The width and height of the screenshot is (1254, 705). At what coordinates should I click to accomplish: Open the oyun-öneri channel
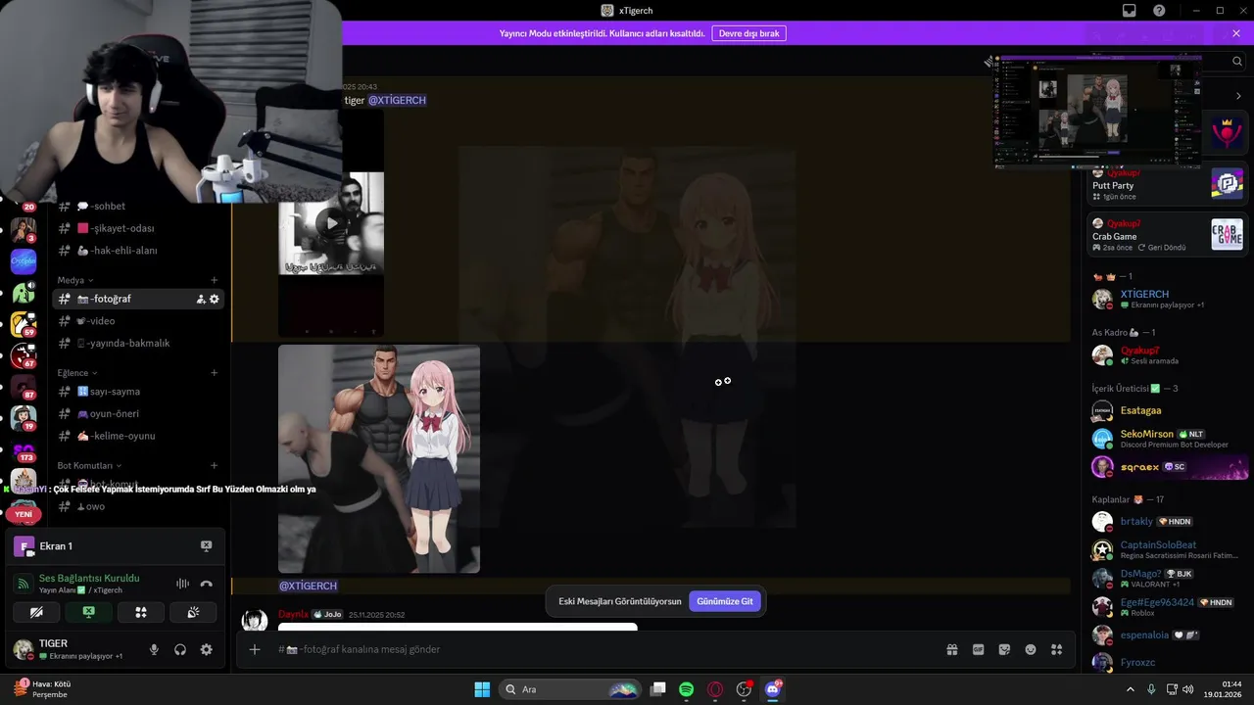(x=139, y=414)
